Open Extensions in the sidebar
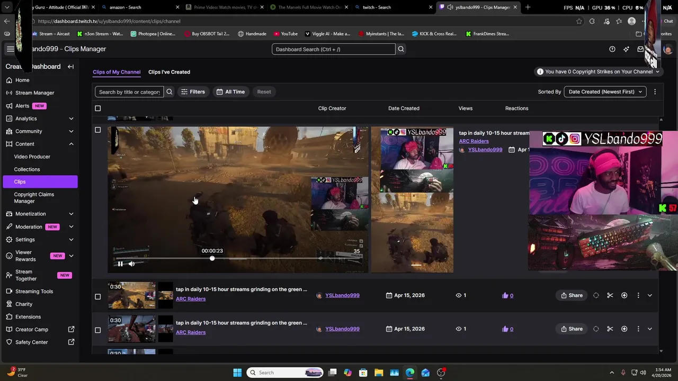The height and width of the screenshot is (381, 678). (x=28, y=317)
